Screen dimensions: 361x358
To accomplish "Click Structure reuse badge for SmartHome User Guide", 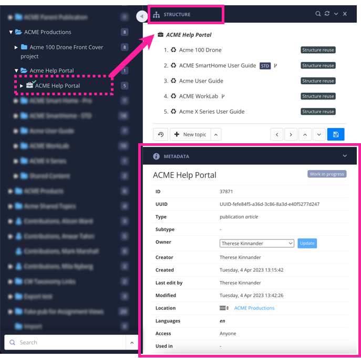I will point(318,65).
